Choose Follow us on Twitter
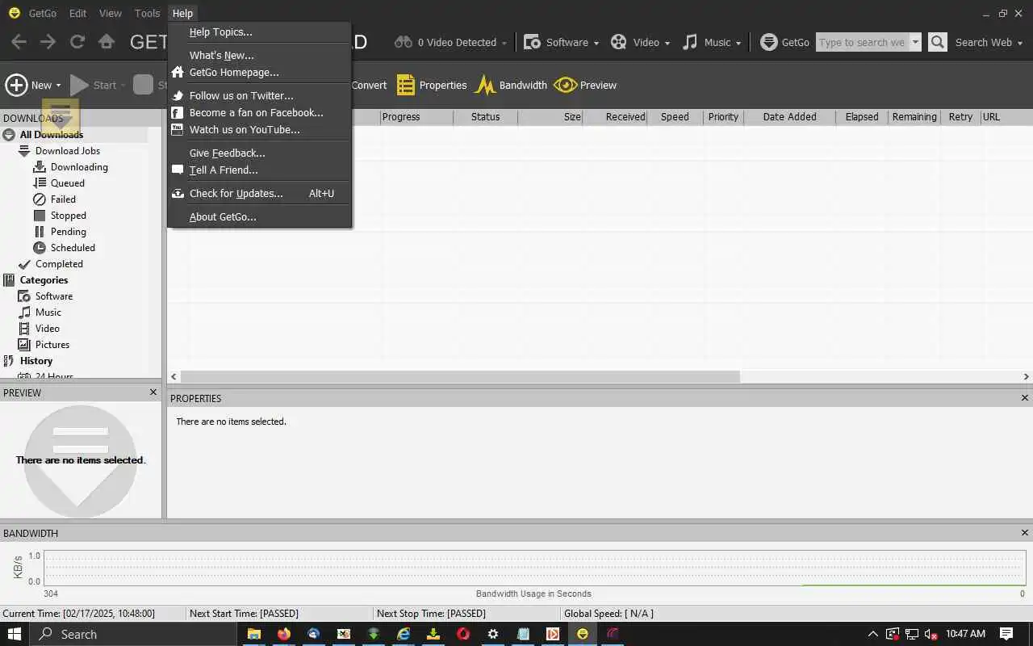The height and width of the screenshot is (646, 1033). coord(259,96)
